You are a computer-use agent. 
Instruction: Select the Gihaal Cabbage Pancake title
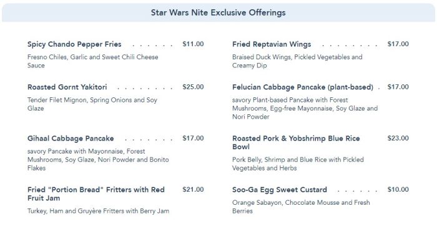71,138
